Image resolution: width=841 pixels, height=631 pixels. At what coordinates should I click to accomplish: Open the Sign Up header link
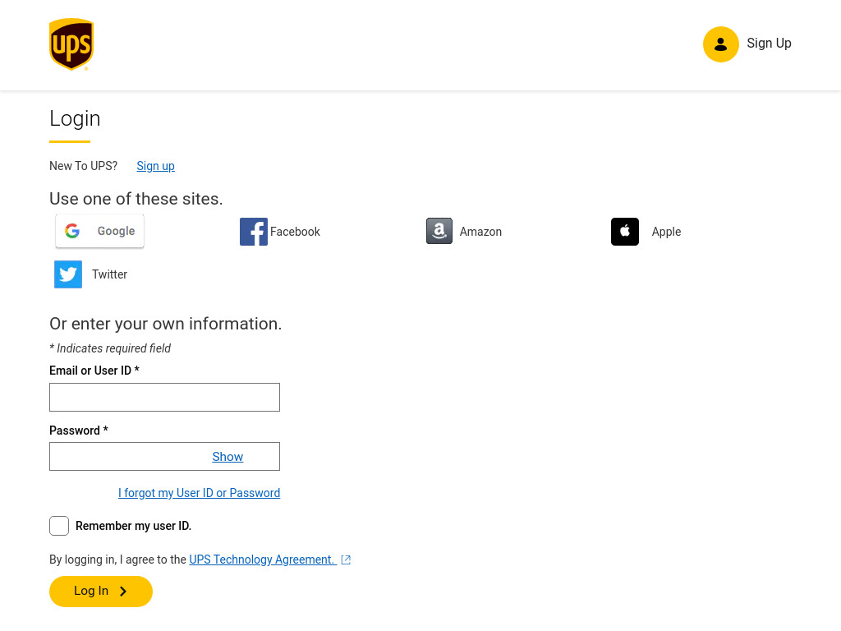(769, 44)
